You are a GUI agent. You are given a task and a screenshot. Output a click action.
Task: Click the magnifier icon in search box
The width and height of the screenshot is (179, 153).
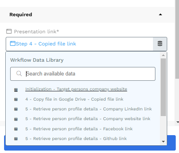[19, 73]
